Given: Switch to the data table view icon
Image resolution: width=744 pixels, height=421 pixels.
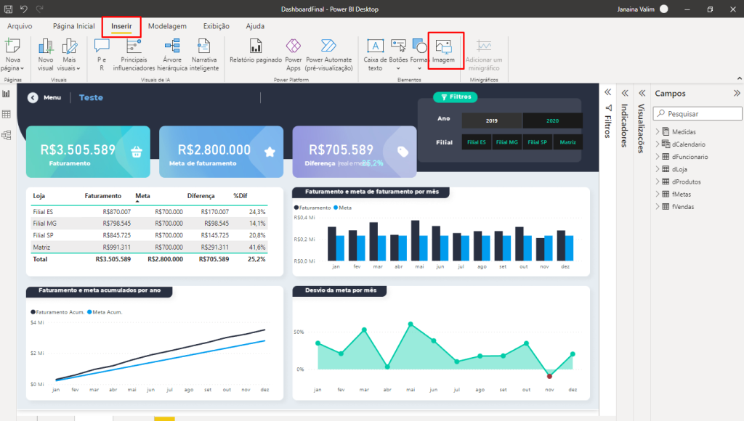Looking at the screenshot, I should coord(7,115).
